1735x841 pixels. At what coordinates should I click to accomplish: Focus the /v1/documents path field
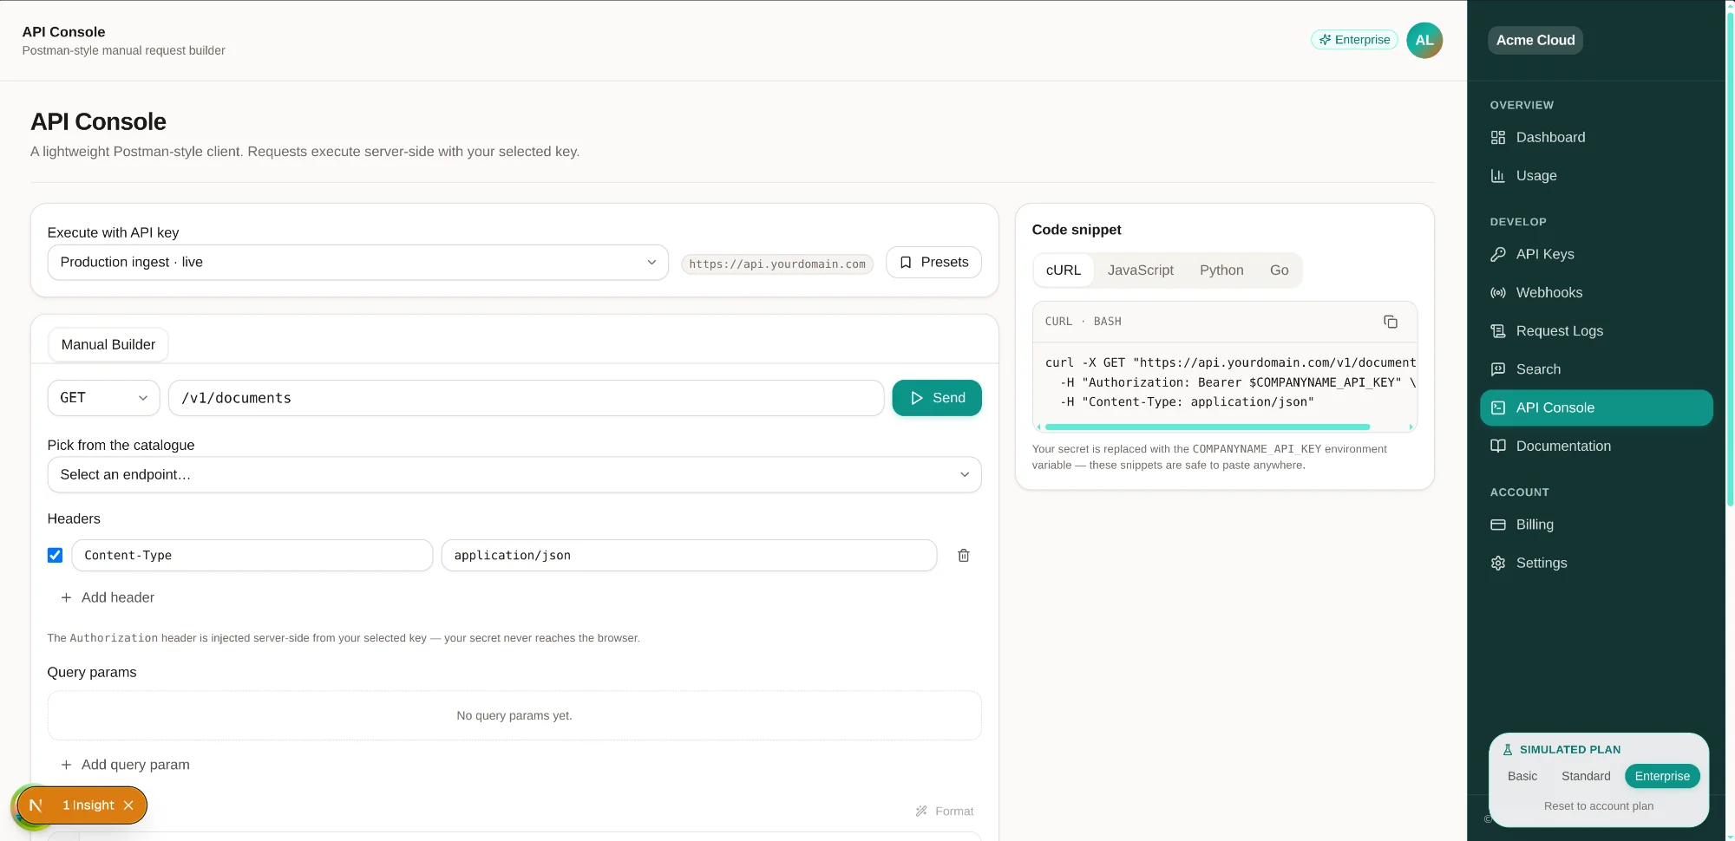pos(527,398)
